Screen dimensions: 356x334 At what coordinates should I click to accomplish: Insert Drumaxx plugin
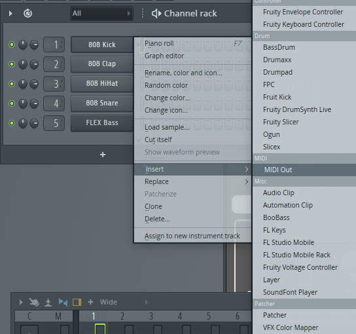304,60
